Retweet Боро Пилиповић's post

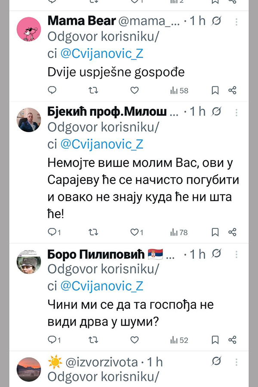coord(93,340)
